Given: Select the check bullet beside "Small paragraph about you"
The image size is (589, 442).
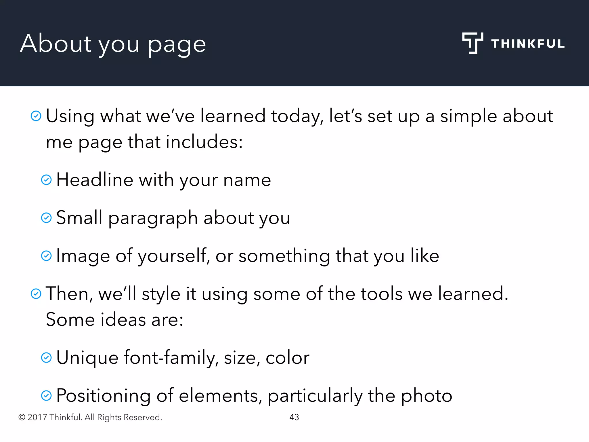Looking at the screenshot, I should tap(46, 218).
